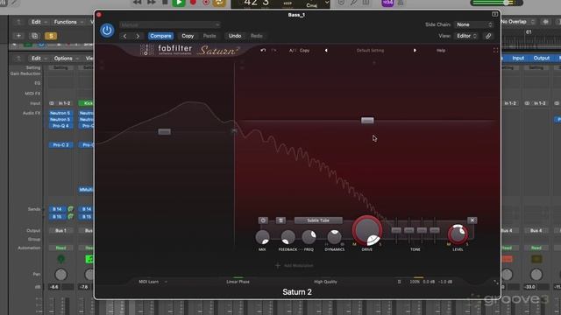Toggle High Quality mode
This screenshot has height=315, width=561.
325,282
